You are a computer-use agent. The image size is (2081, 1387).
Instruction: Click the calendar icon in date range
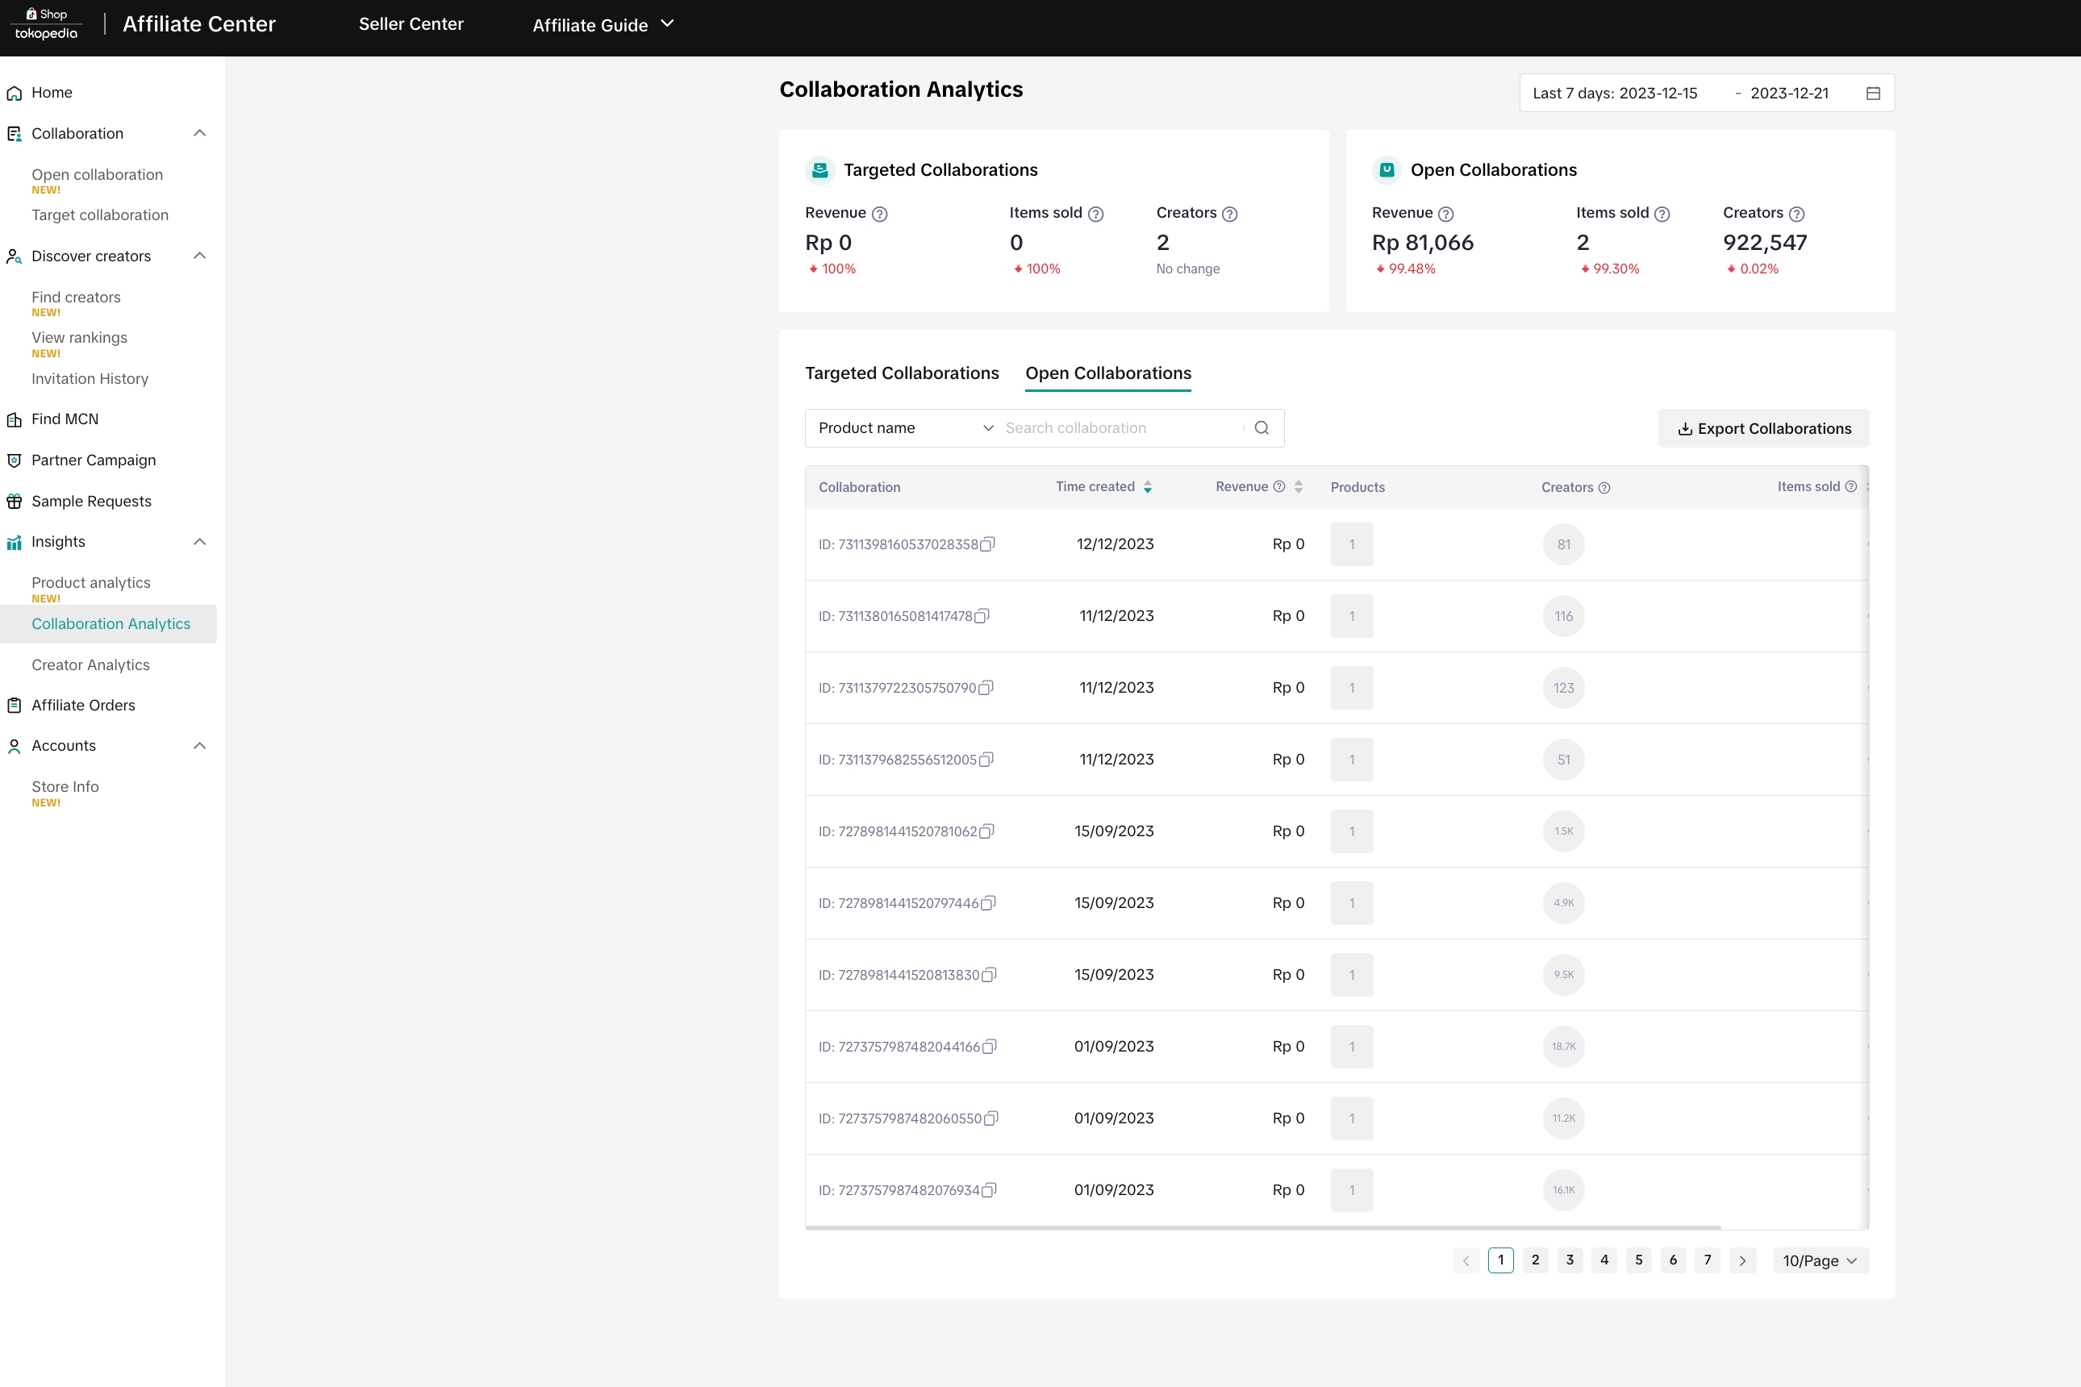click(x=1872, y=93)
